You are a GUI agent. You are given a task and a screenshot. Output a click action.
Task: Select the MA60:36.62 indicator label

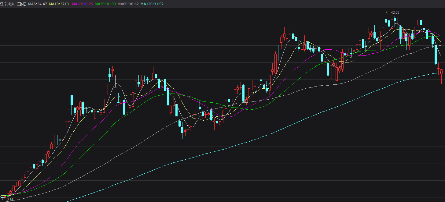[128, 4]
